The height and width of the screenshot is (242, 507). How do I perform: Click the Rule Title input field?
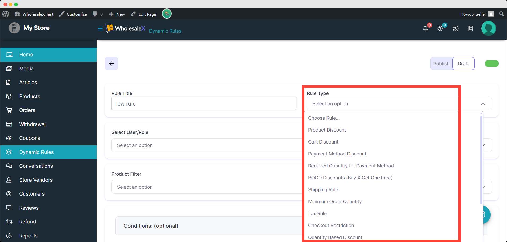pyautogui.click(x=204, y=103)
